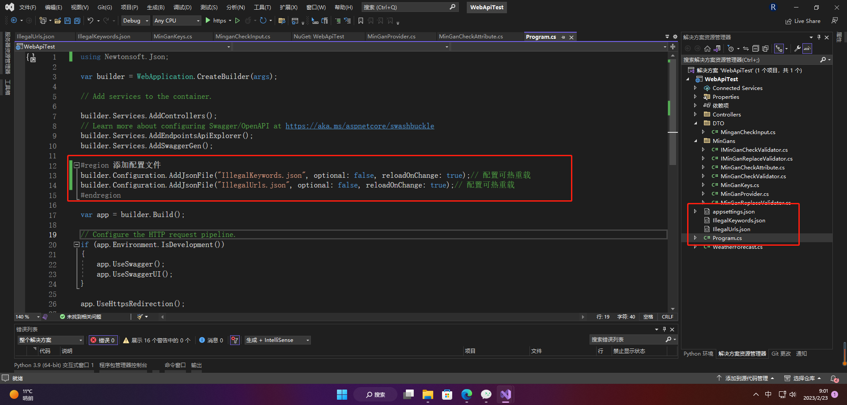This screenshot has width=847, height=405.
Task: Switch between solutions and folder views icon
Action: [x=717, y=49]
